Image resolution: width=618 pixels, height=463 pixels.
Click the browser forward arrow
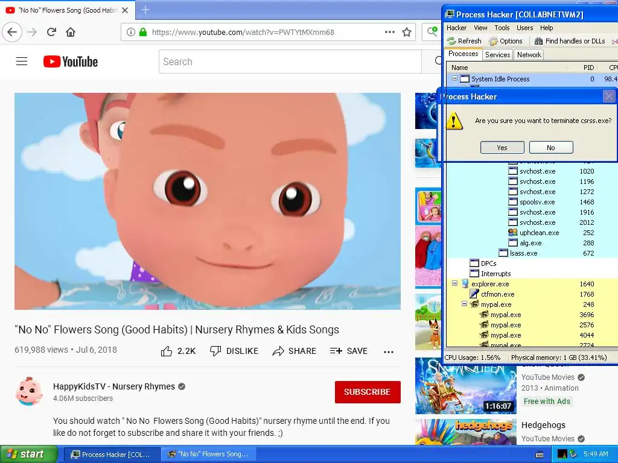32,32
